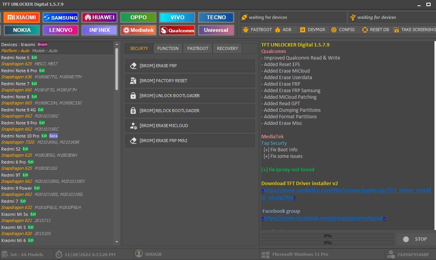Open the Facebook group gsmtoolspro link
The width and height of the screenshot is (436, 260).
tap(323, 218)
